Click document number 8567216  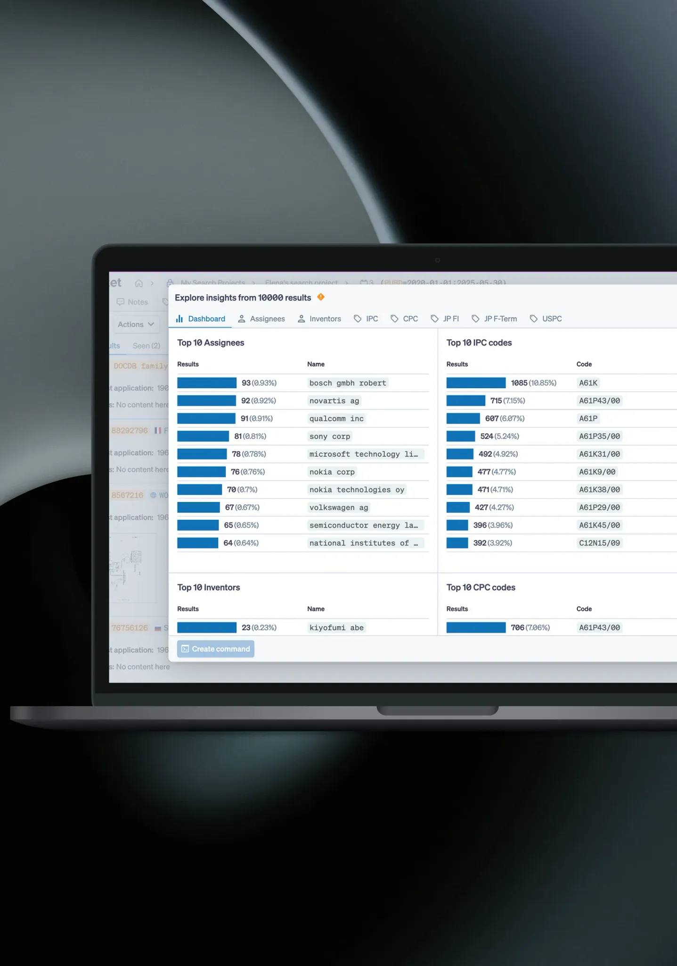[127, 495]
